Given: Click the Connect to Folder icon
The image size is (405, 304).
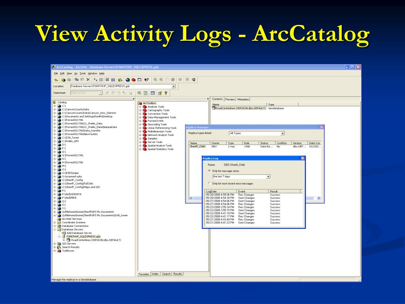Looking at the screenshot, I should [x=63, y=80].
